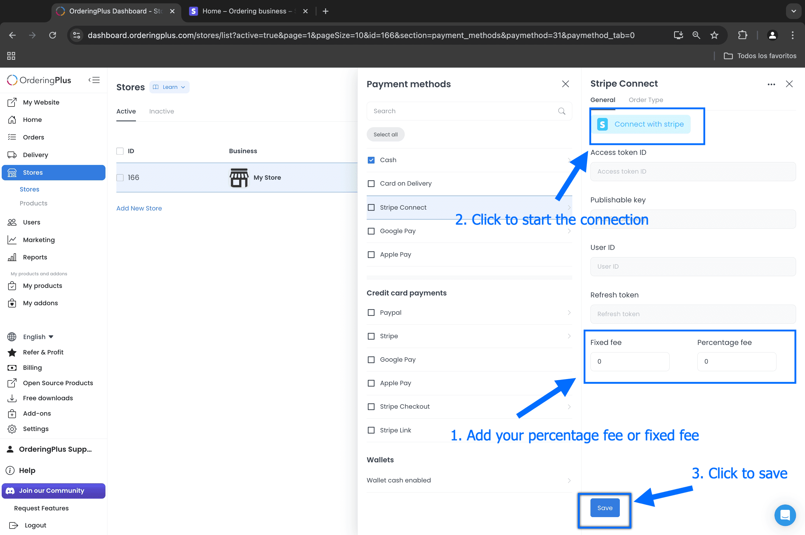Save Stripe Connect settings

(x=605, y=508)
